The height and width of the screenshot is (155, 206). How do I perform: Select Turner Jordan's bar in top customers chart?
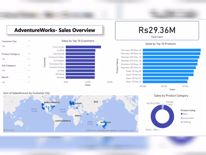tap(82, 47)
